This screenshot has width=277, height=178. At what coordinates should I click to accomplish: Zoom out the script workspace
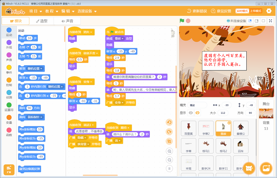point(169,160)
